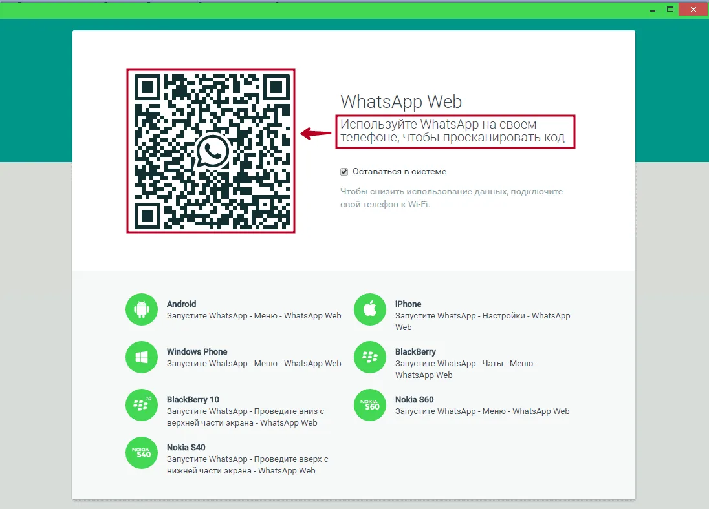Viewport: 709px width, 509px height.
Task: Click the BlackBerry 10 logo icon
Action: tap(142, 405)
